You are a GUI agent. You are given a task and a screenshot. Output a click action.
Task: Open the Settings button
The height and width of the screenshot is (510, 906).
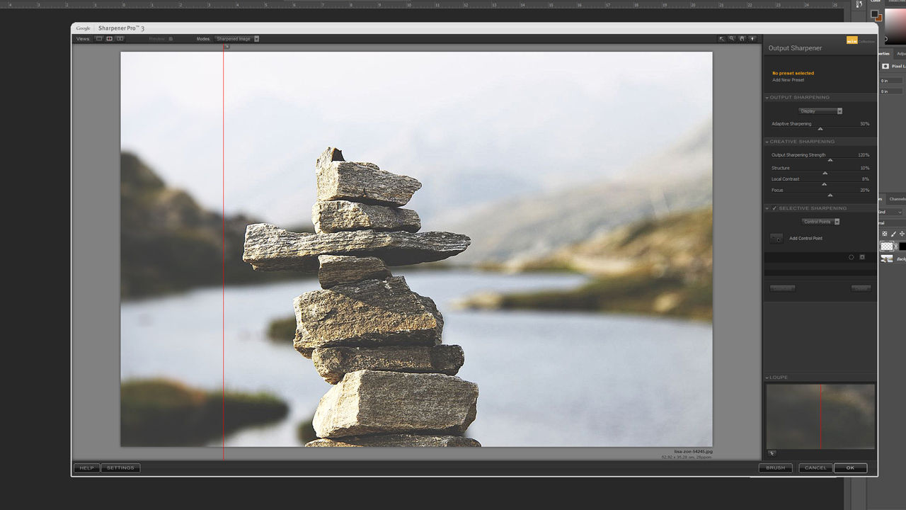point(120,468)
